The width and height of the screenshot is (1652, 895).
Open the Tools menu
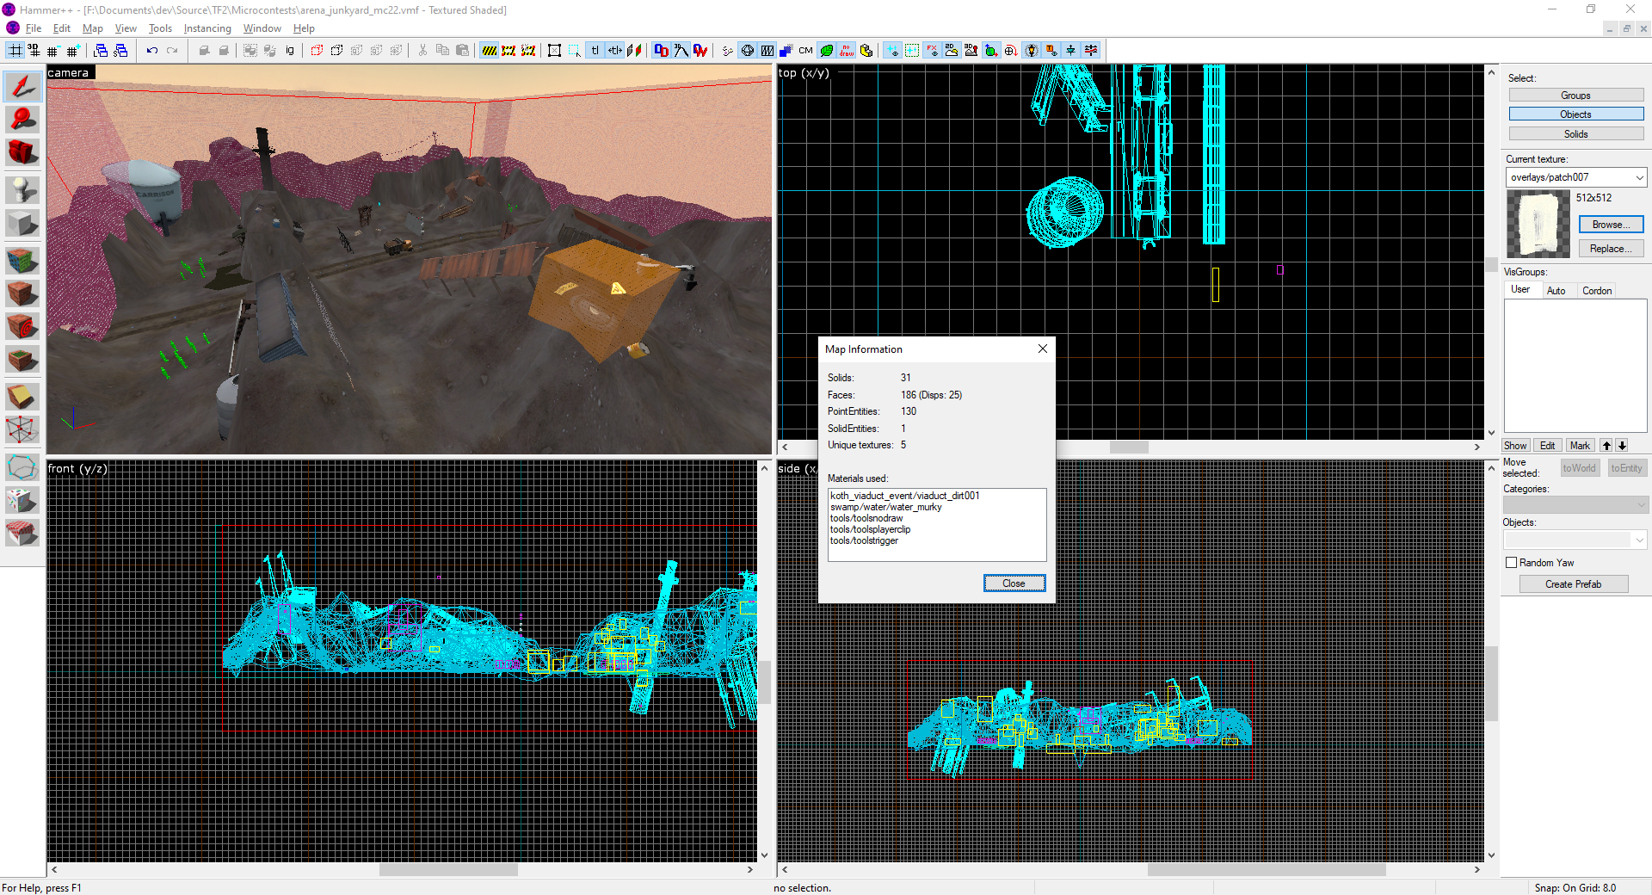(x=160, y=28)
